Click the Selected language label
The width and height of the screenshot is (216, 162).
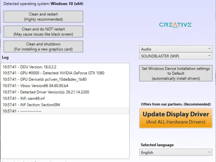[x=157, y=145]
